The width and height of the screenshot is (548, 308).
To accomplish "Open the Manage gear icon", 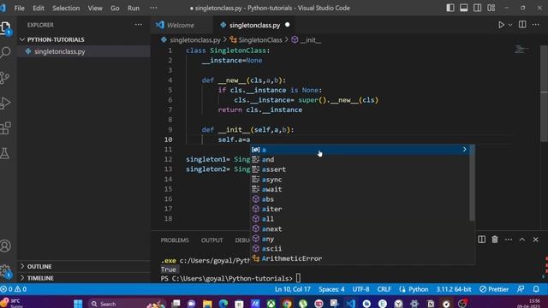I will click(5, 271).
